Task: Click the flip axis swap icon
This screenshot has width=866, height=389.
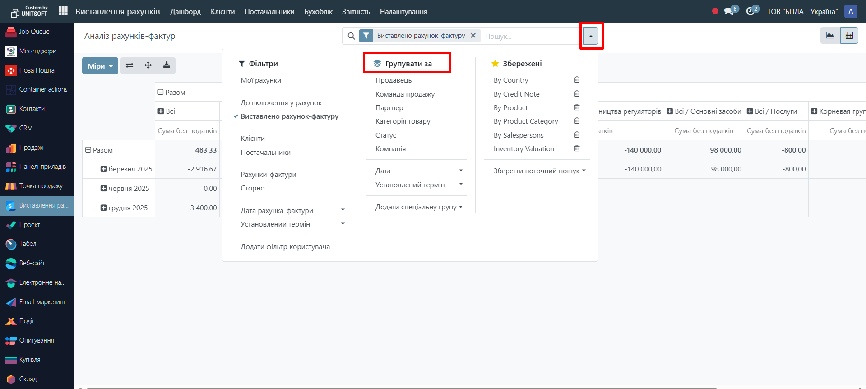Action: coord(130,65)
